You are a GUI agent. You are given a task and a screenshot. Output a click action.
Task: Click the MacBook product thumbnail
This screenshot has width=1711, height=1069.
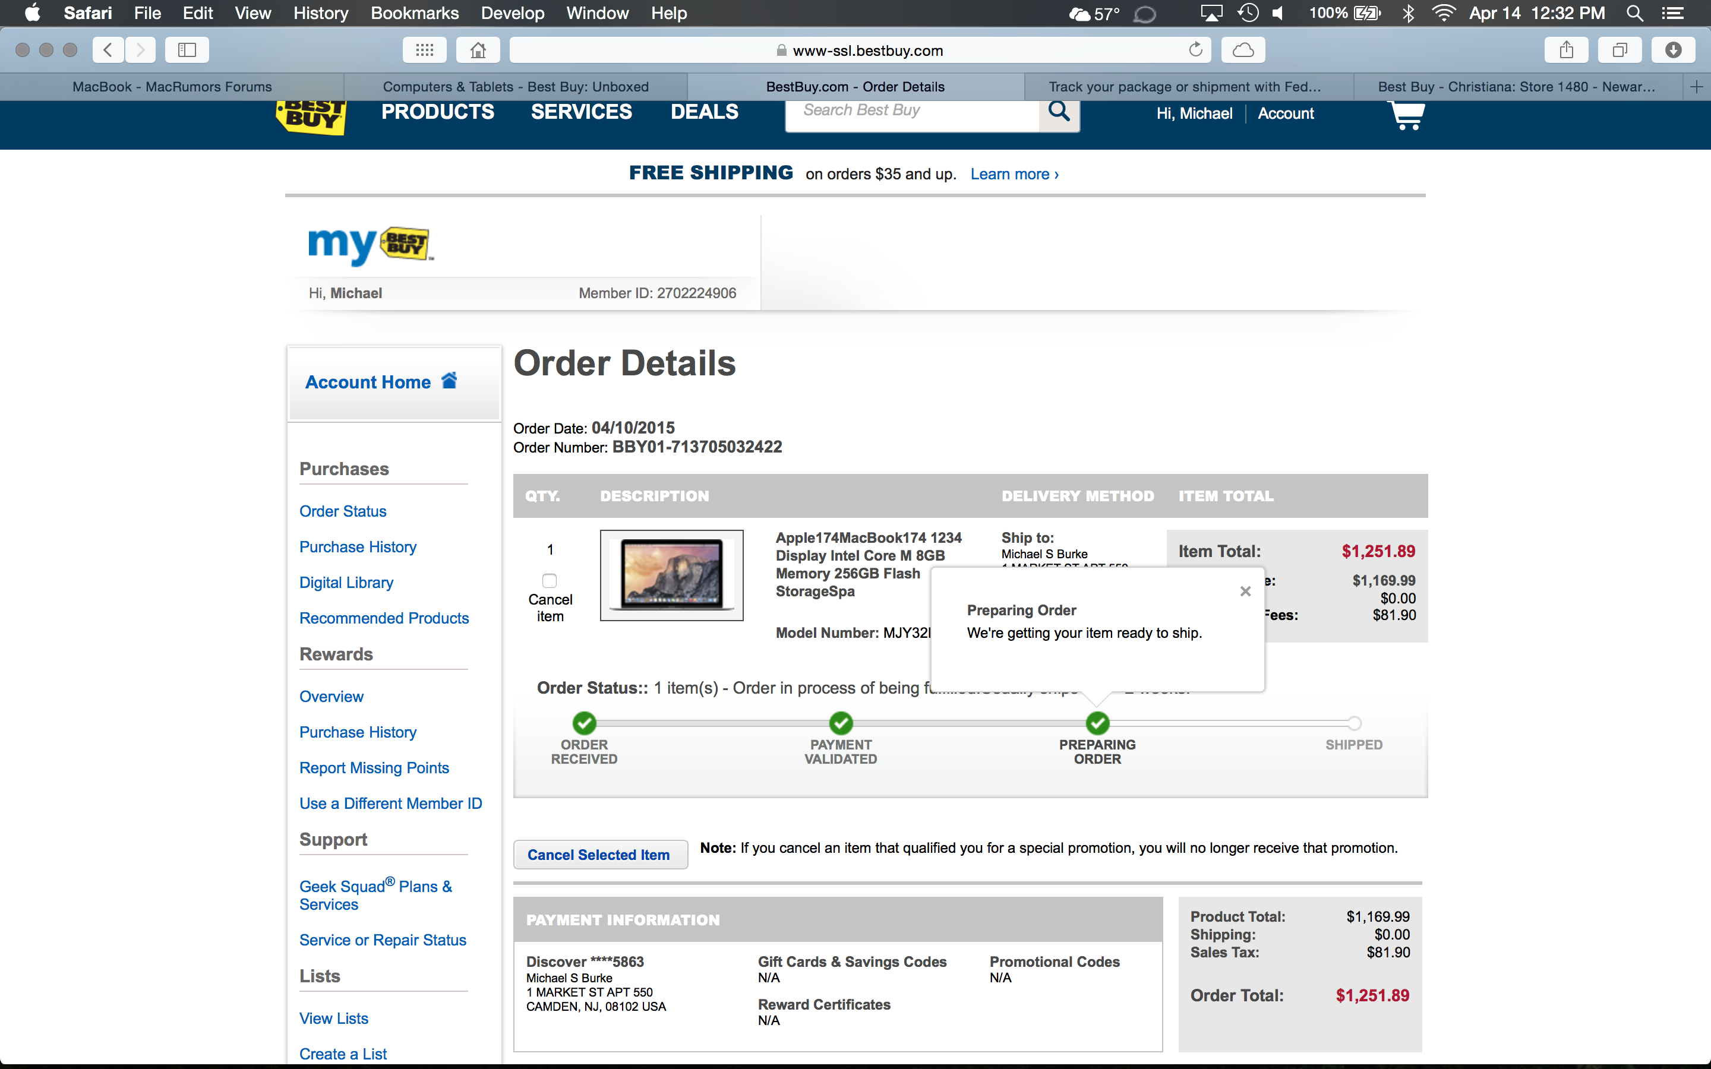(x=672, y=575)
